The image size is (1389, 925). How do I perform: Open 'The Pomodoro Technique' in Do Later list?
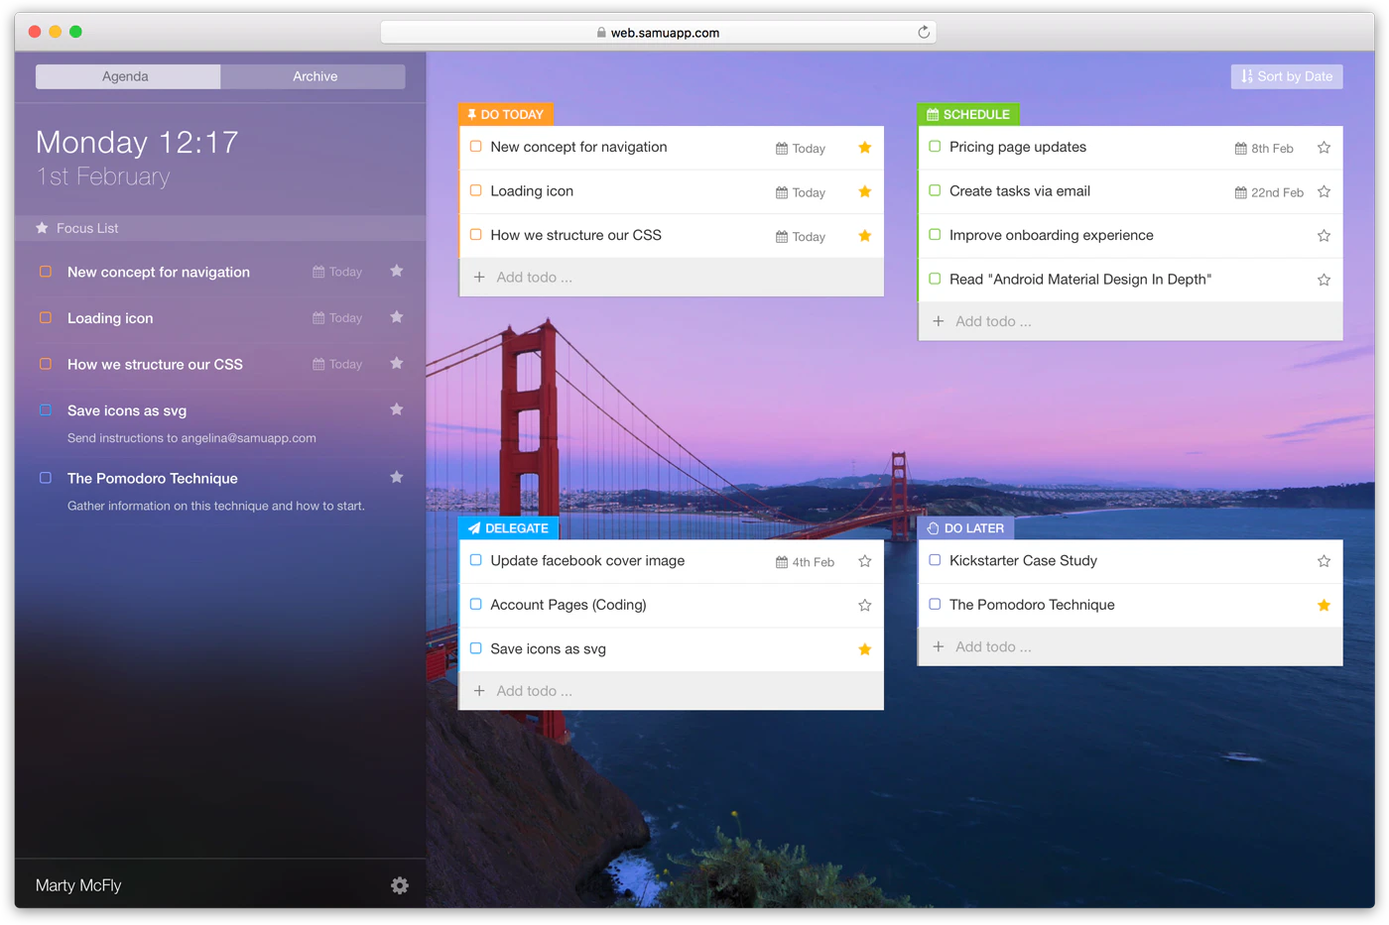pyautogui.click(x=1032, y=605)
